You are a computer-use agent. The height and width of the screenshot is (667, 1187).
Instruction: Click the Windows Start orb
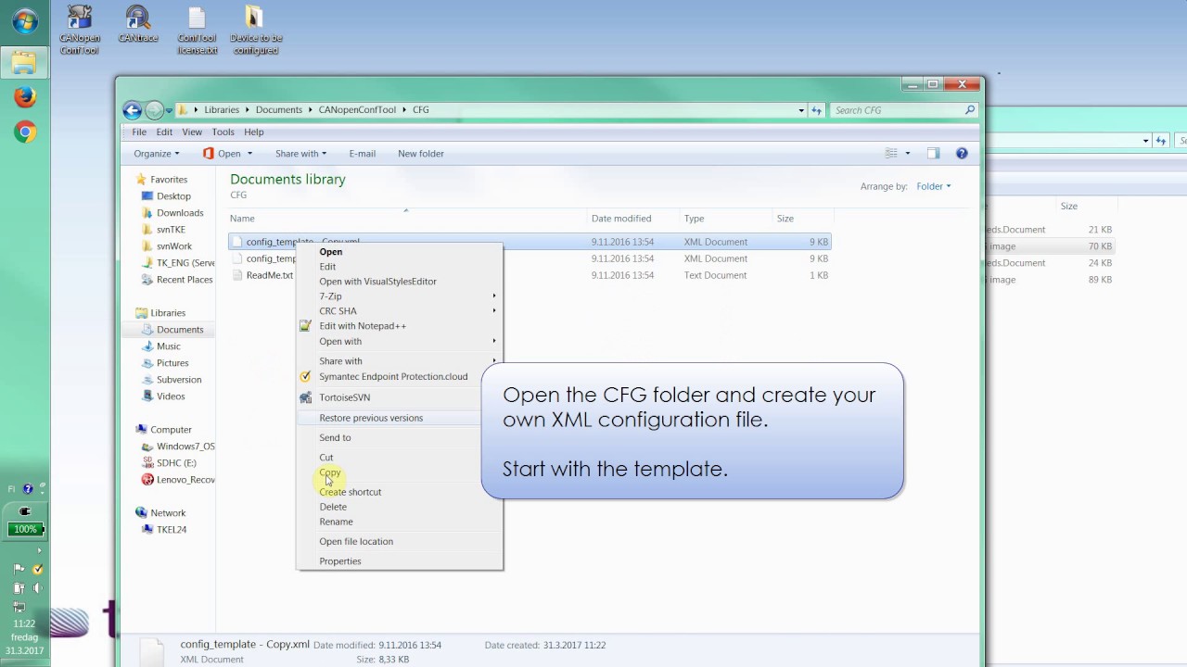[25, 22]
